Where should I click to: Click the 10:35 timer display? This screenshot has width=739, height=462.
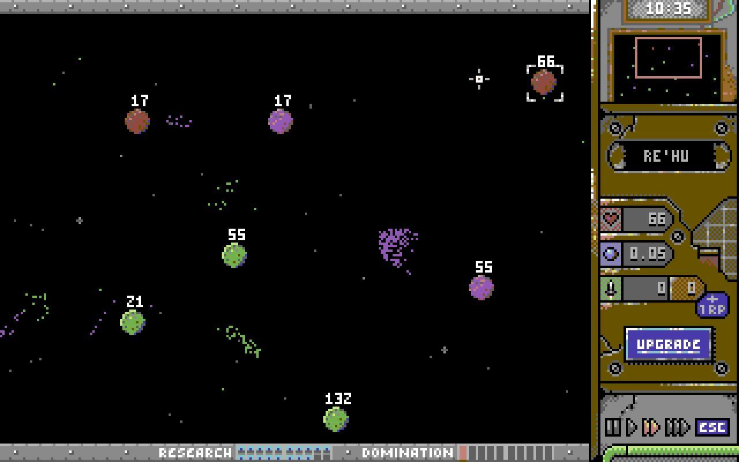(667, 9)
